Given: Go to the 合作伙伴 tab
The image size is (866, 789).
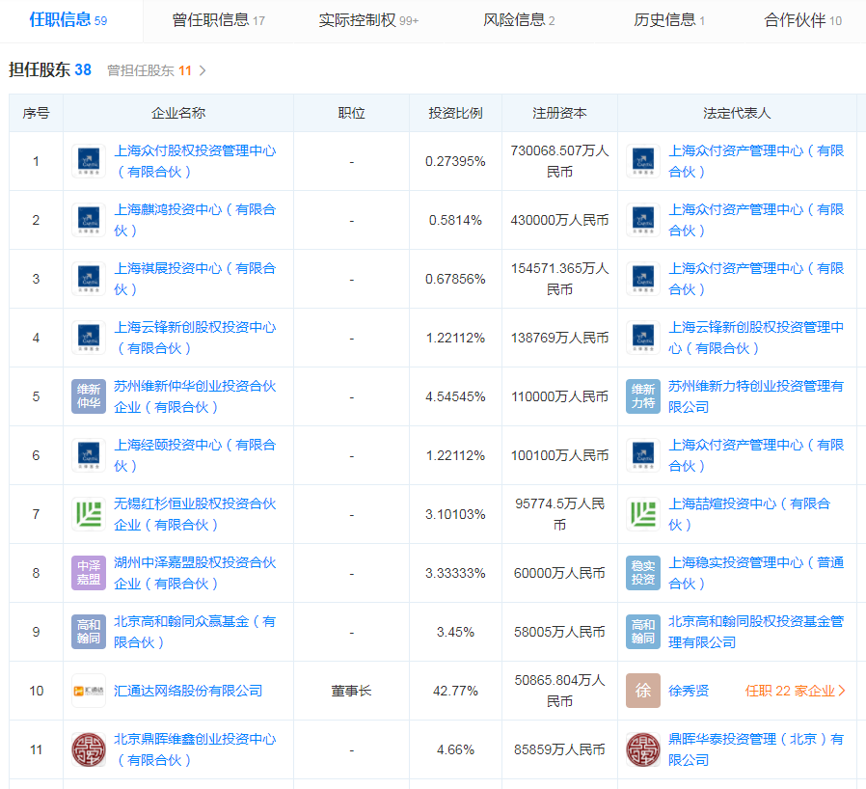Looking at the screenshot, I should point(802,20).
